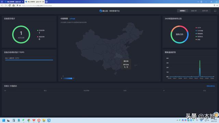
Task: Click the browser reload icon
Action: coord(10,5)
